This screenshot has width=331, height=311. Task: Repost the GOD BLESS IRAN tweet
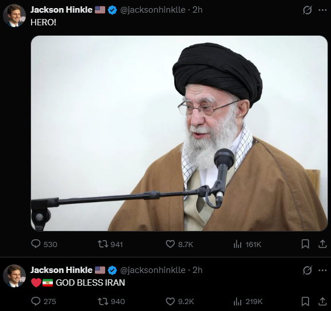[111, 301]
